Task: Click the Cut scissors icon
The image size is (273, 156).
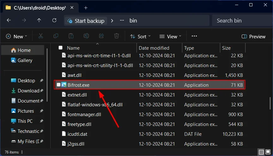Action: [40, 36]
